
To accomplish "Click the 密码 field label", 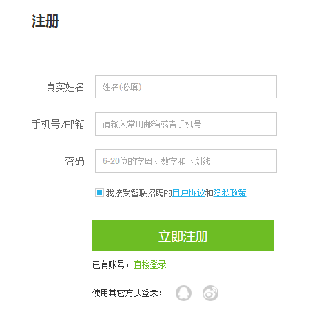I will (x=74, y=161).
